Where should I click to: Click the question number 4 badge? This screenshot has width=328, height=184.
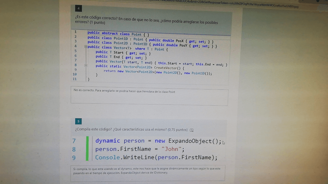click(79, 8)
